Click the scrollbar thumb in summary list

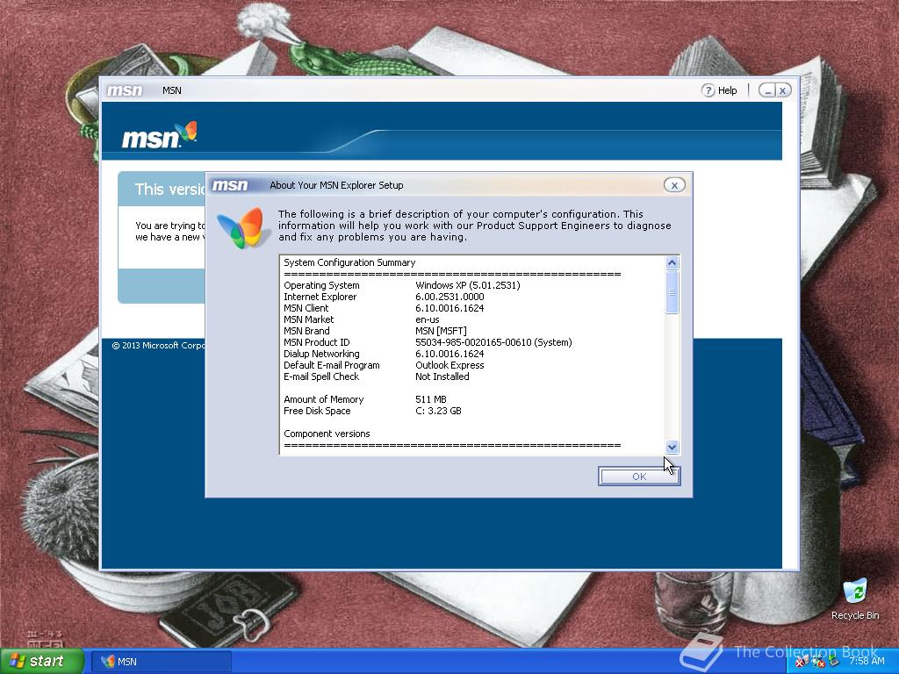672,291
